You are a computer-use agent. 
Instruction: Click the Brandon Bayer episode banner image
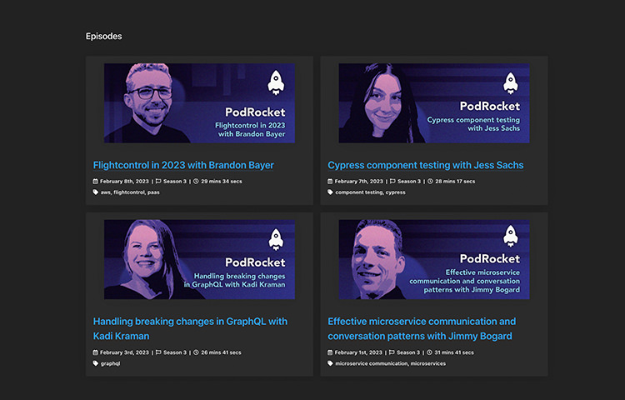[x=199, y=103]
